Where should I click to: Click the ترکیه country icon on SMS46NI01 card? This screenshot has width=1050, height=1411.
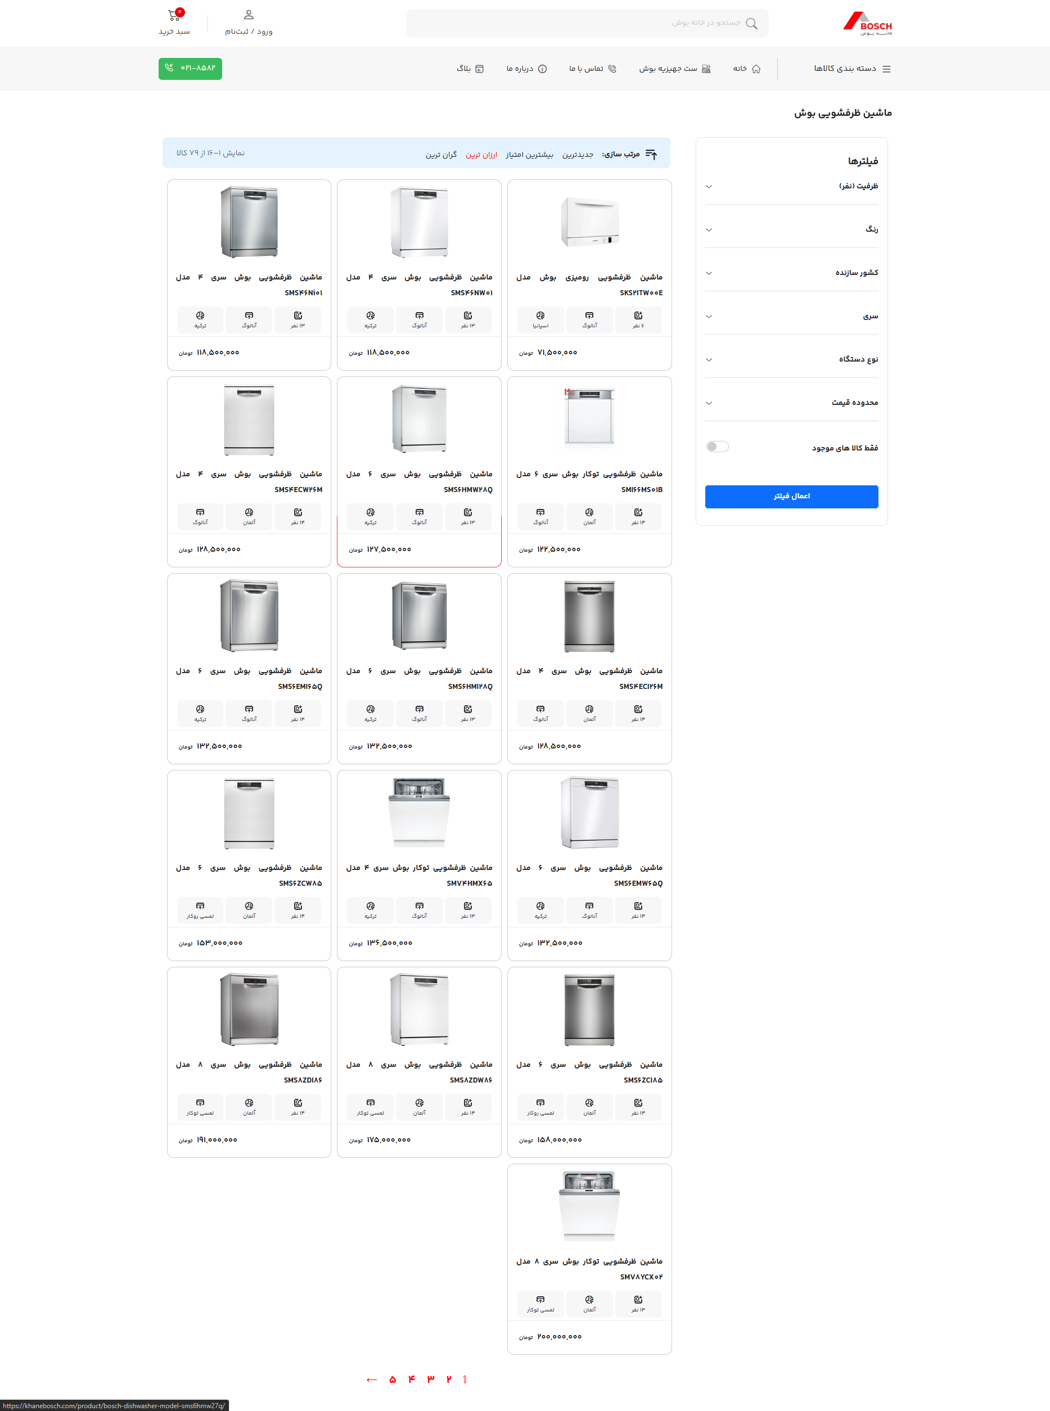[200, 315]
